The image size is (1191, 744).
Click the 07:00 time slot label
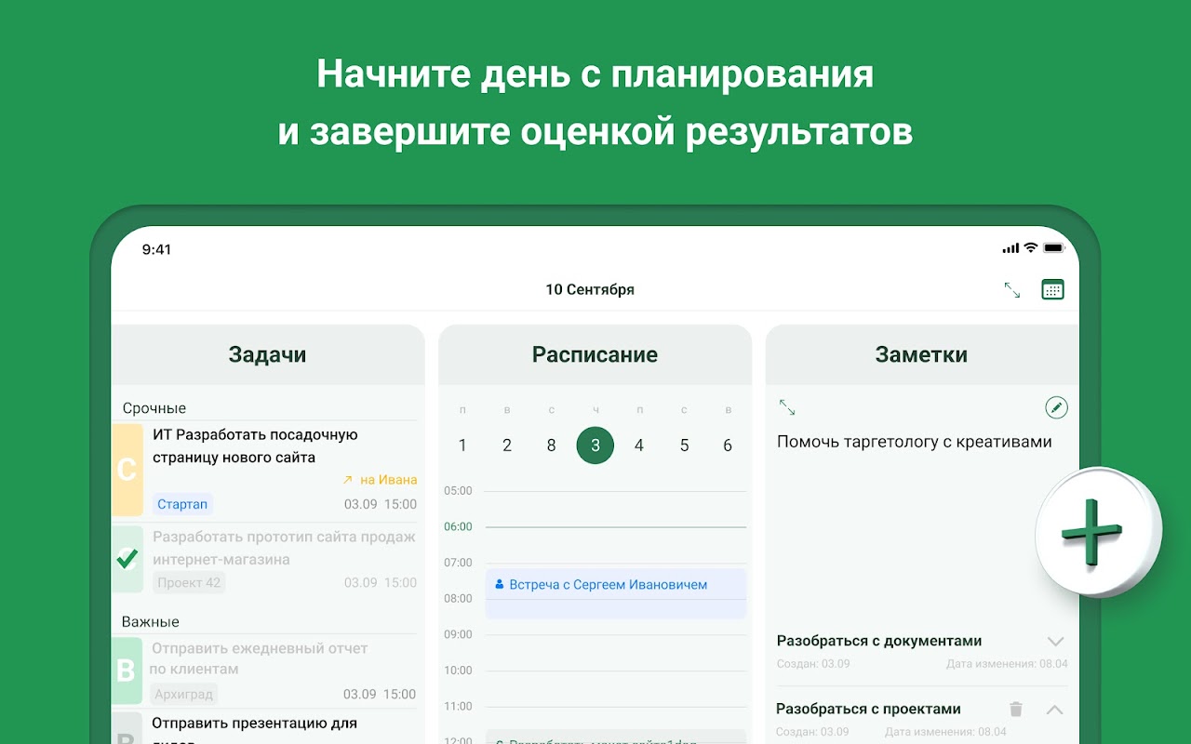click(458, 563)
